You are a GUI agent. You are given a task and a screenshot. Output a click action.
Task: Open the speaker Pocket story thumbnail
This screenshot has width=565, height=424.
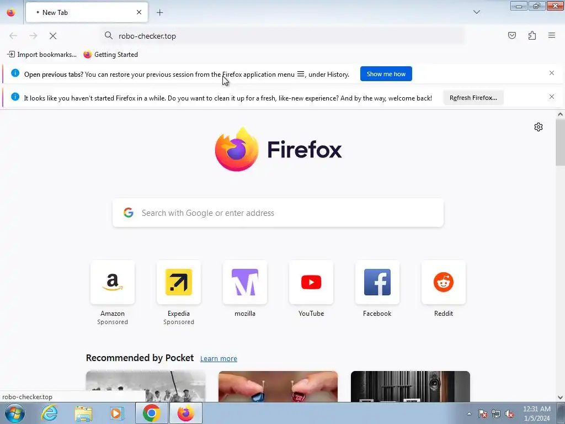coord(411,386)
